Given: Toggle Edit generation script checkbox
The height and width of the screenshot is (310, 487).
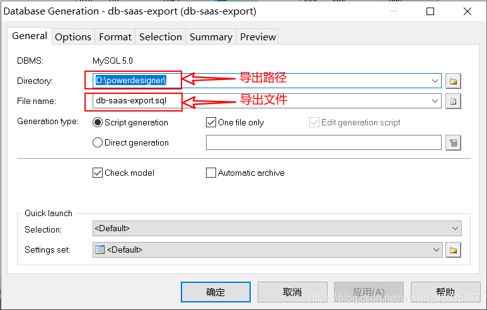Looking at the screenshot, I should (314, 122).
